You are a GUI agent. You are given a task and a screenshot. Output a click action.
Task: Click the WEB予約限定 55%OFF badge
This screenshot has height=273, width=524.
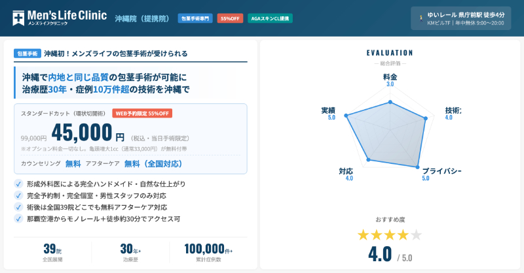(142, 113)
